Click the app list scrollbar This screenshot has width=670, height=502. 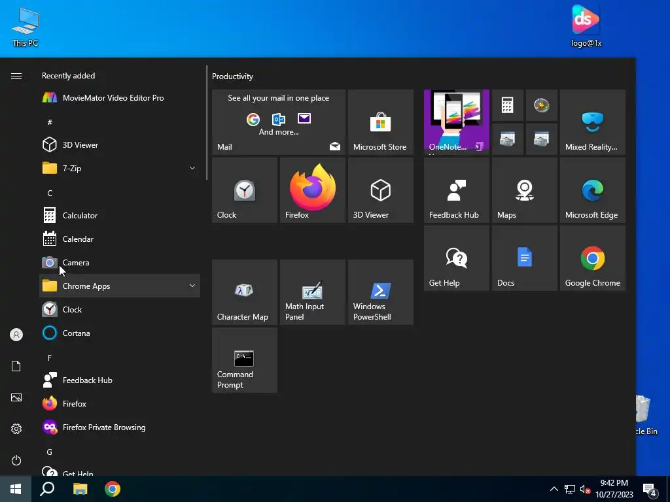point(207,122)
